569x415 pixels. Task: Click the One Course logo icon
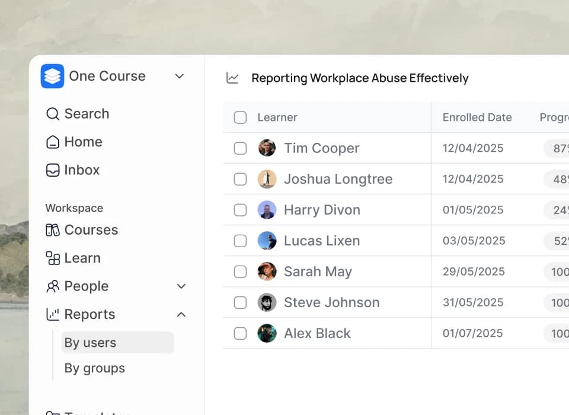[x=52, y=76]
